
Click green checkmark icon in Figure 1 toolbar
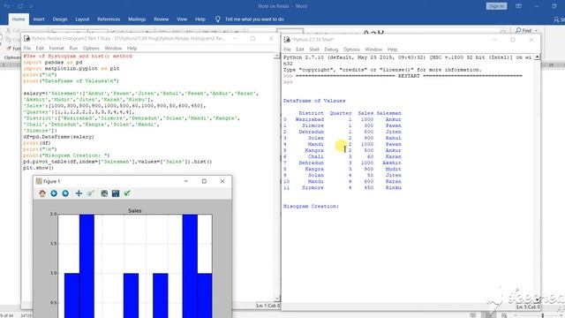click(x=127, y=193)
